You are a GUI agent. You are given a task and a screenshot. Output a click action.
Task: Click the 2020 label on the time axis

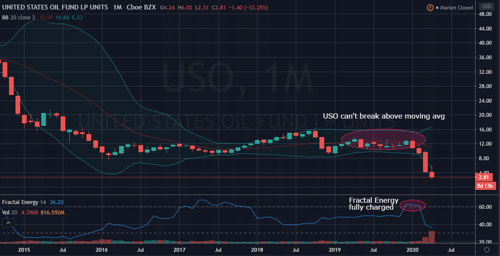413,250
